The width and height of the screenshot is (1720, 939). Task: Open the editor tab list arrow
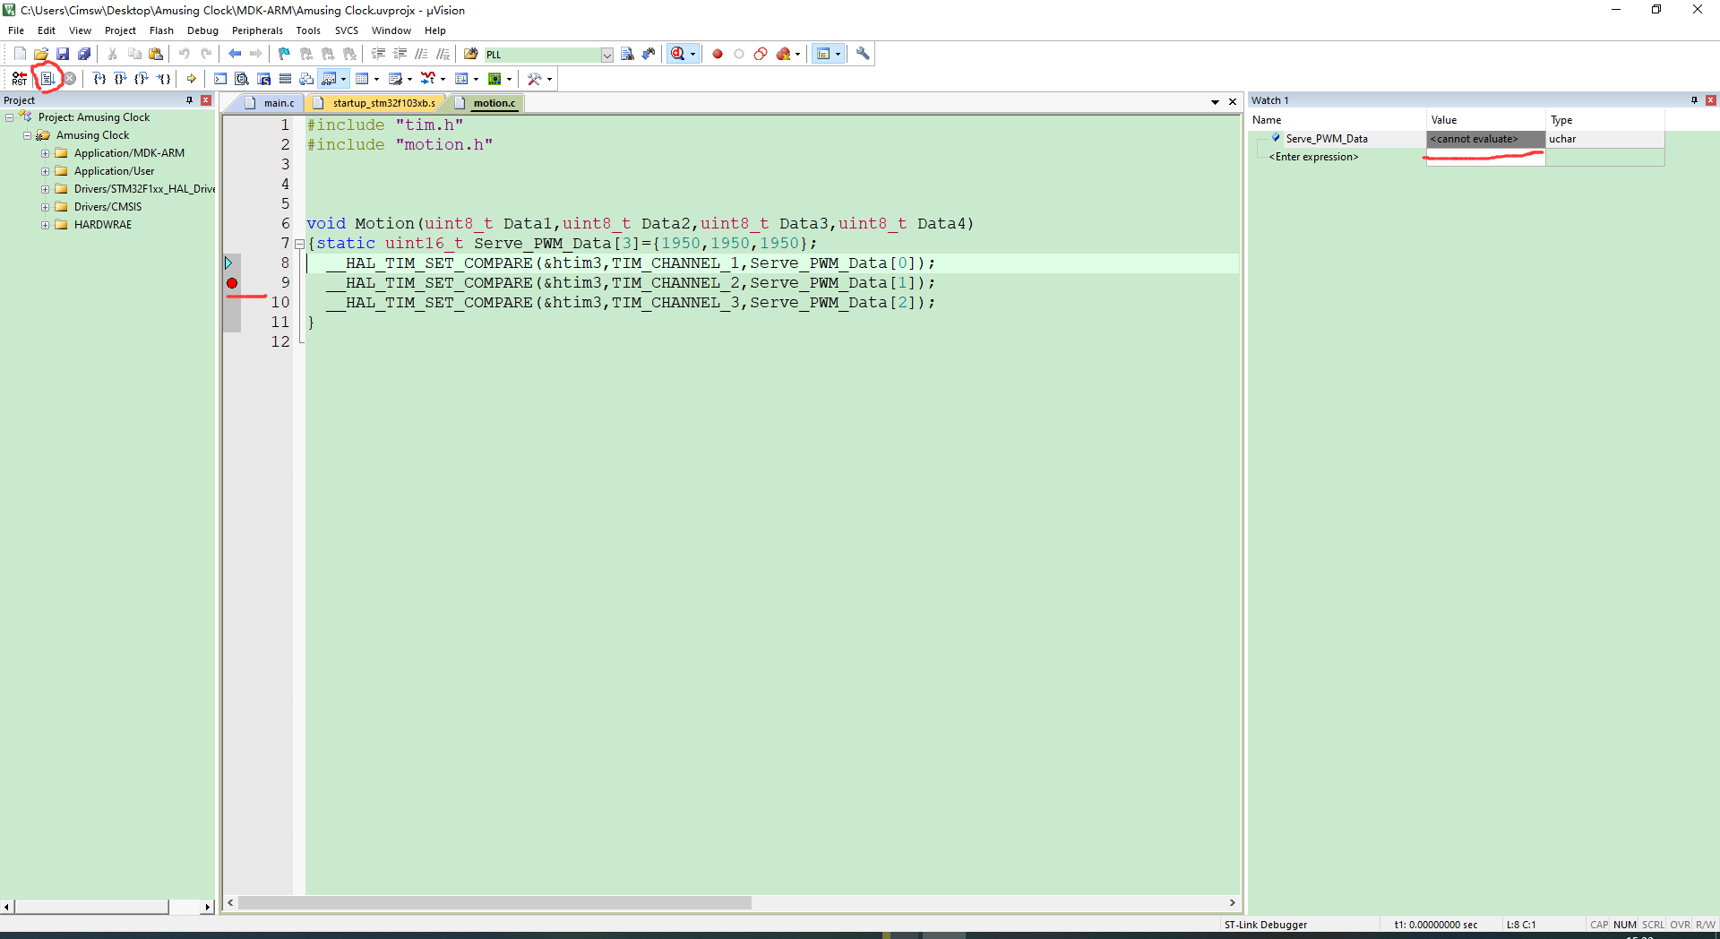pyautogui.click(x=1215, y=102)
